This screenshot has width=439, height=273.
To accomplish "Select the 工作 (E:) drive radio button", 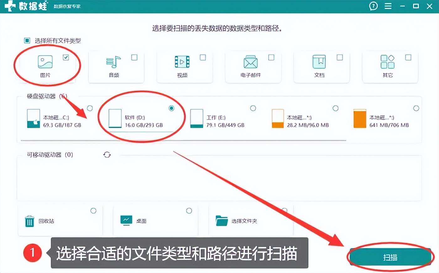I will pyautogui.click(x=253, y=108).
